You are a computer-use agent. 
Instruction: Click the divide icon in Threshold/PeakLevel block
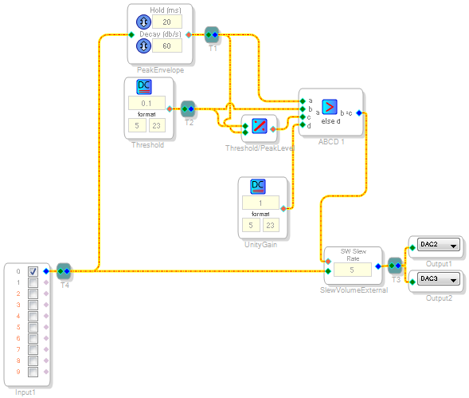tap(260, 126)
